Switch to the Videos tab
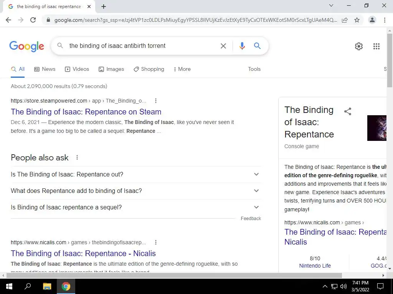The height and width of the screenshot is (294, 393). point(77,69)
